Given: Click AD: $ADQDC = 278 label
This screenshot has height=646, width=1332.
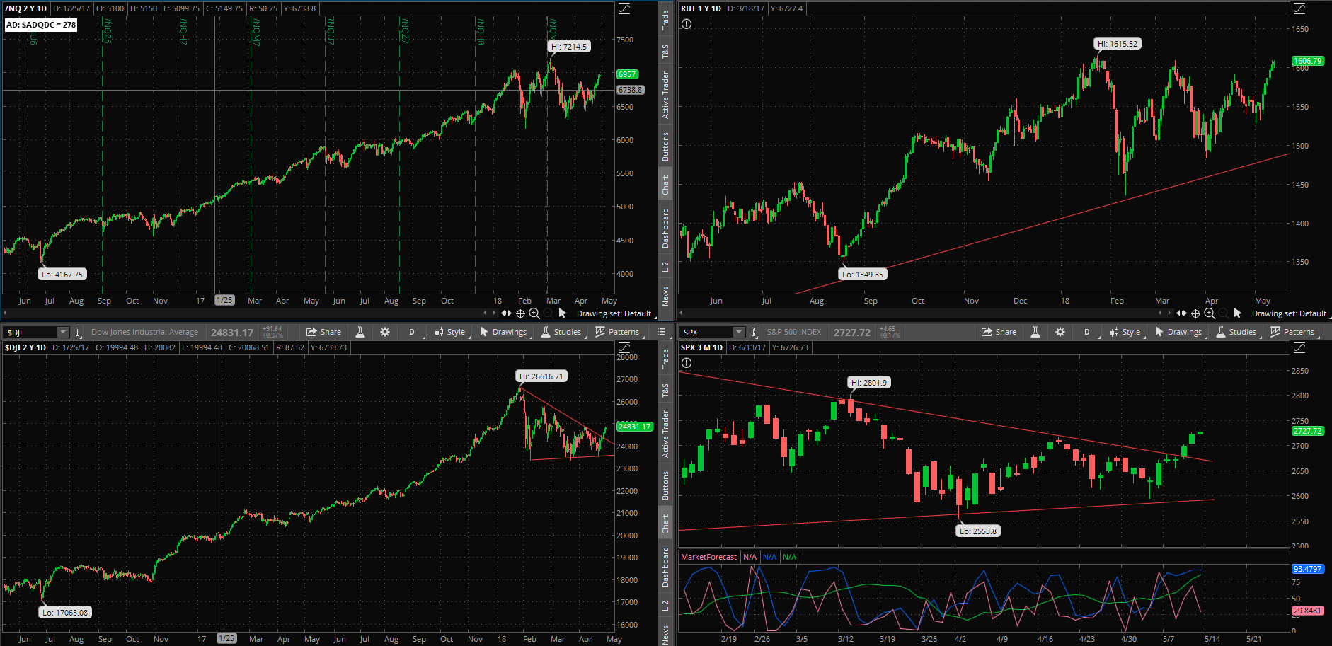Looking at the screenshot, I should tap(41, 25).
